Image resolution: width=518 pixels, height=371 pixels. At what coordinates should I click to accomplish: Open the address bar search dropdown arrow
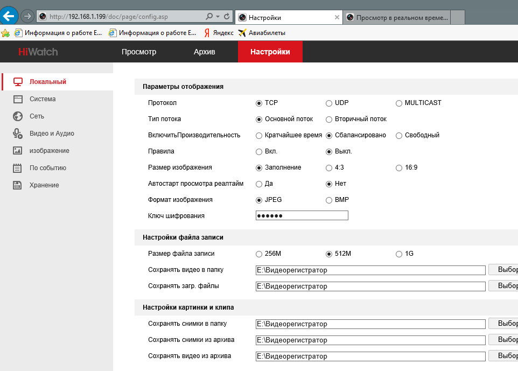point(217,17)
